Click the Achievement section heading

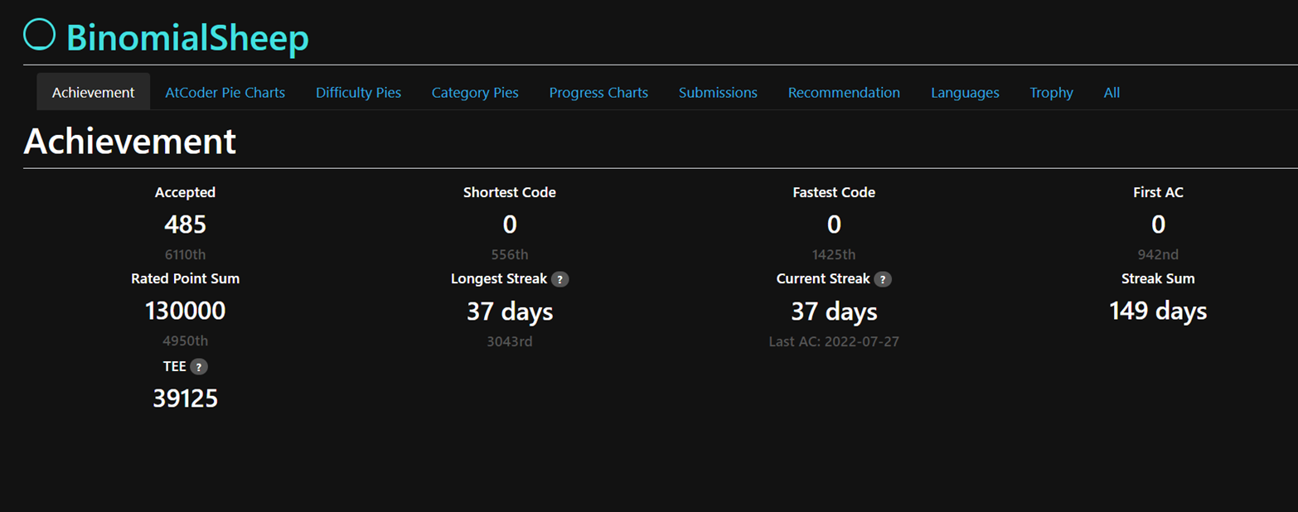coord(130,142)
